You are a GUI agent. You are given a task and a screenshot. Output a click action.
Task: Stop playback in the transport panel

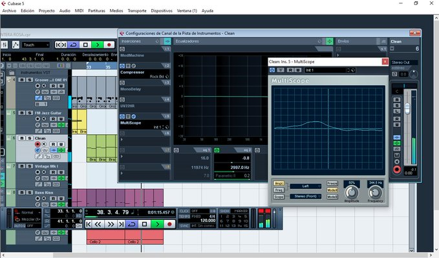[x=144, y=224]
